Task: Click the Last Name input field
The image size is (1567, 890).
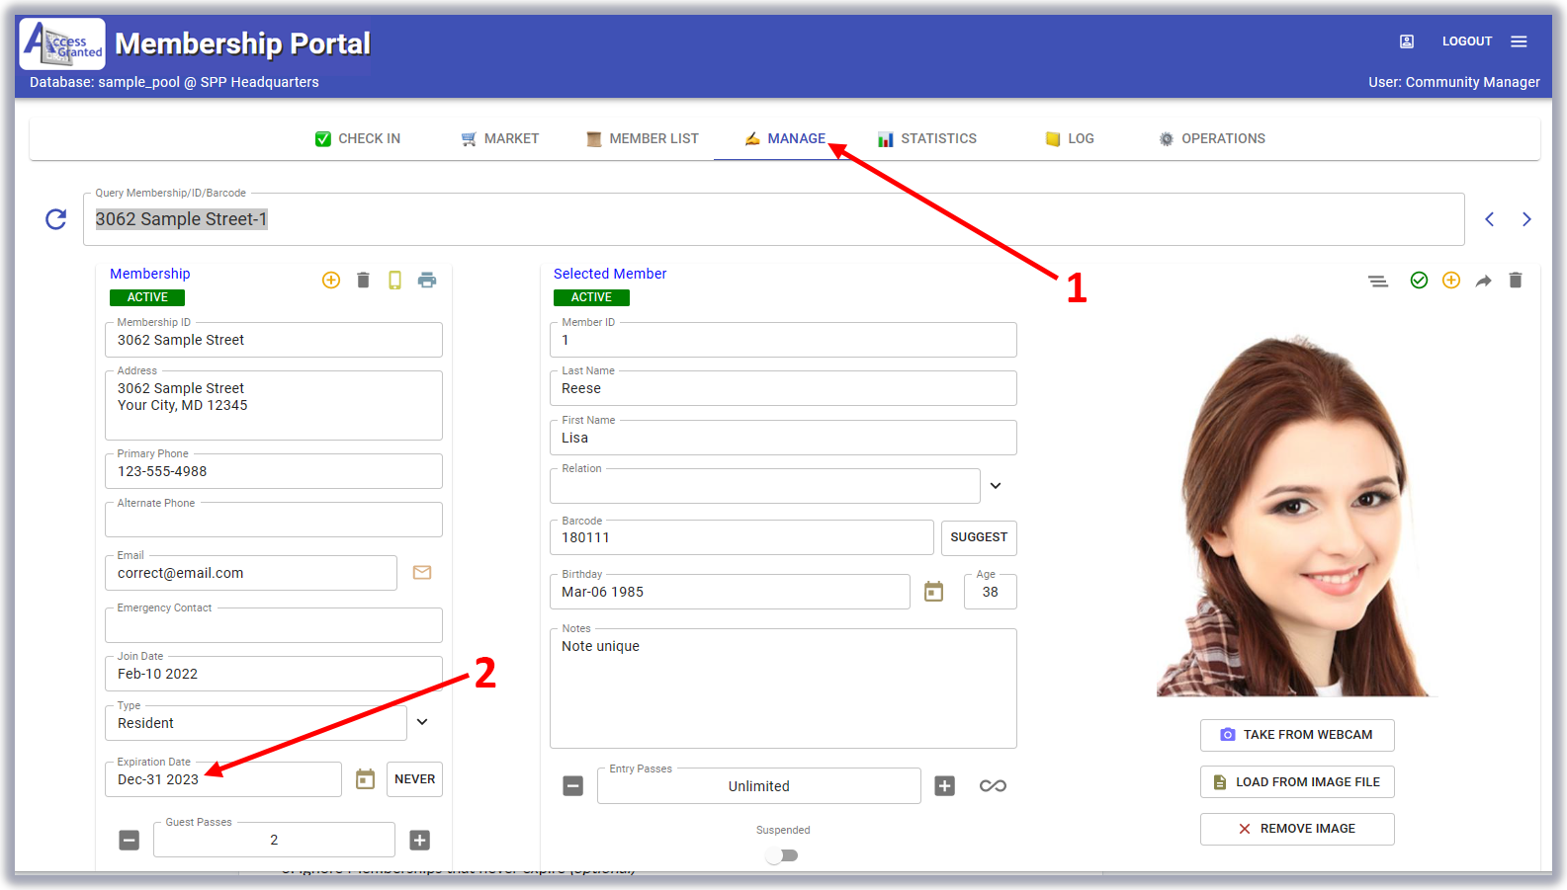Action: point(782,389)
